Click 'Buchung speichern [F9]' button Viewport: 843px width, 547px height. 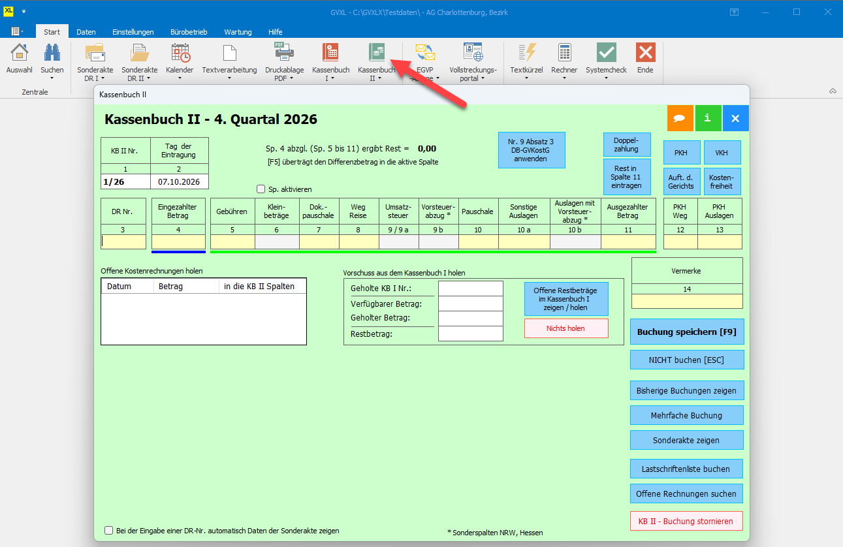[687, 332]
